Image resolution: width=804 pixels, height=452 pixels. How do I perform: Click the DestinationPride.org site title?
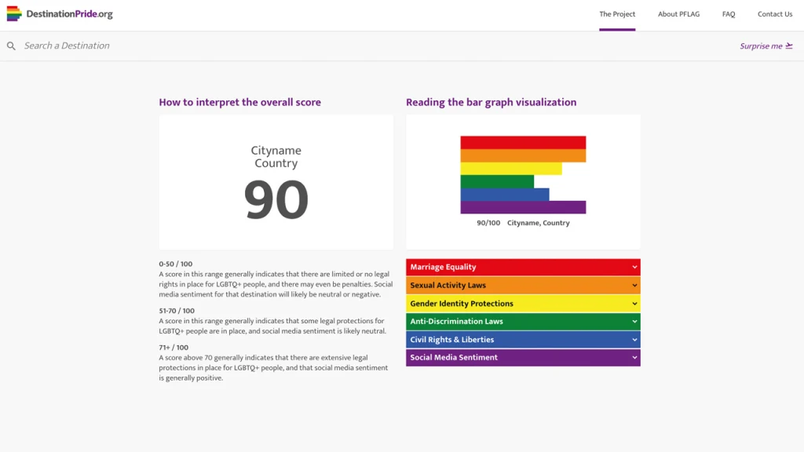pyautogui.click(x=68, y=13)
